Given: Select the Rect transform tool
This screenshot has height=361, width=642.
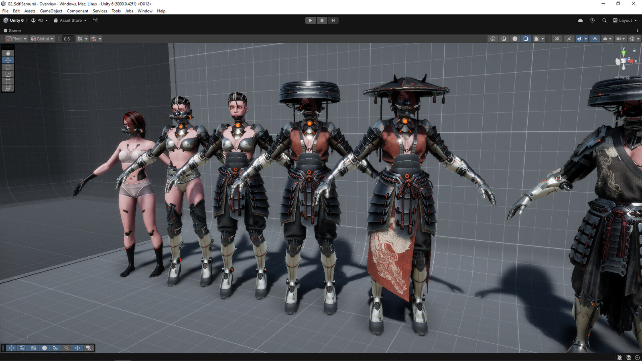Looking at the screenshot, I should (8, 81).
